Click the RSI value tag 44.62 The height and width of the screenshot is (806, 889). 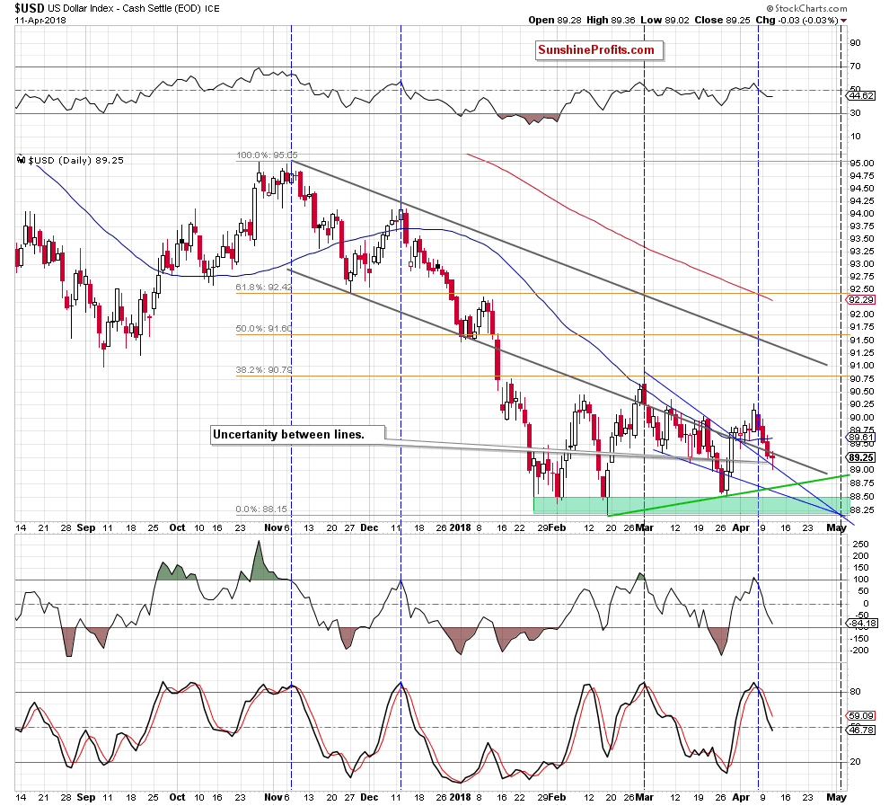tap(862, 96)
